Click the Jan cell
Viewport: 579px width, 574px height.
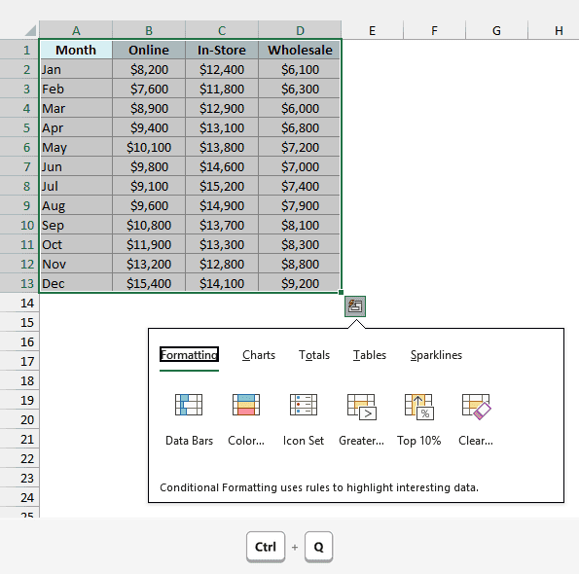pos(76,69)
